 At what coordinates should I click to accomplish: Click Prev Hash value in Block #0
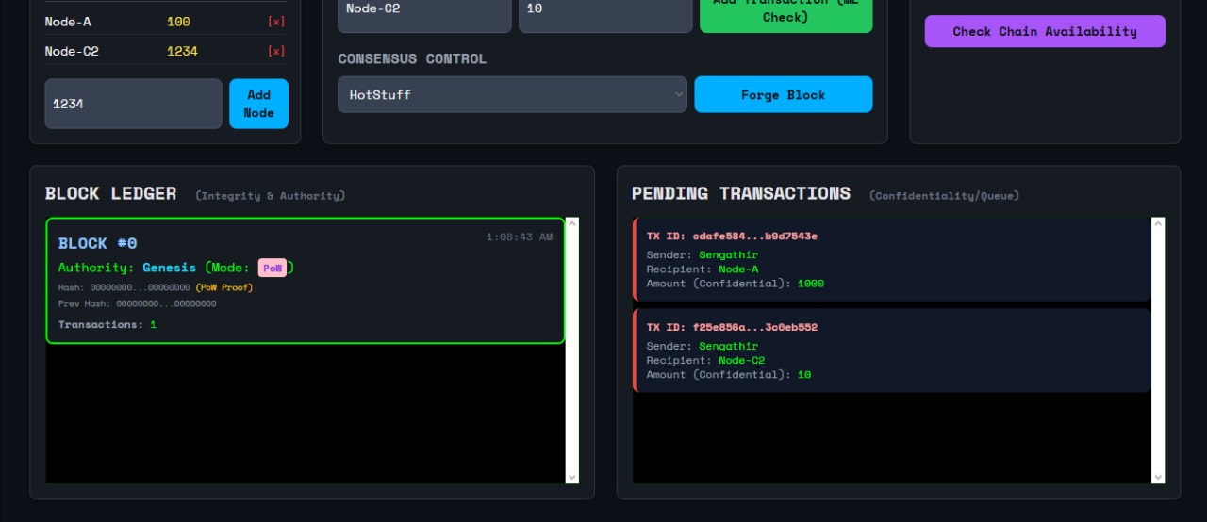click(166, 304)
